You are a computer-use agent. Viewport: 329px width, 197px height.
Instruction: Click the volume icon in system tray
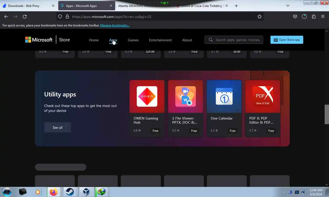tap(303, 192)
